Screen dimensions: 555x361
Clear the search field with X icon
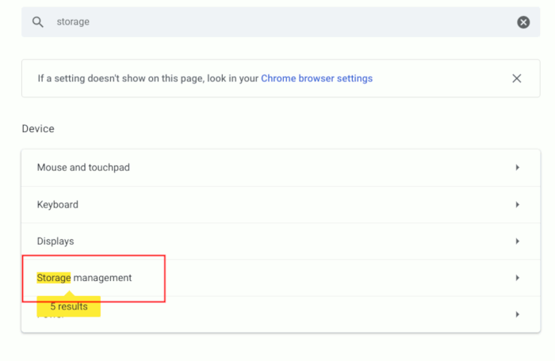click(x=523, y=22)
